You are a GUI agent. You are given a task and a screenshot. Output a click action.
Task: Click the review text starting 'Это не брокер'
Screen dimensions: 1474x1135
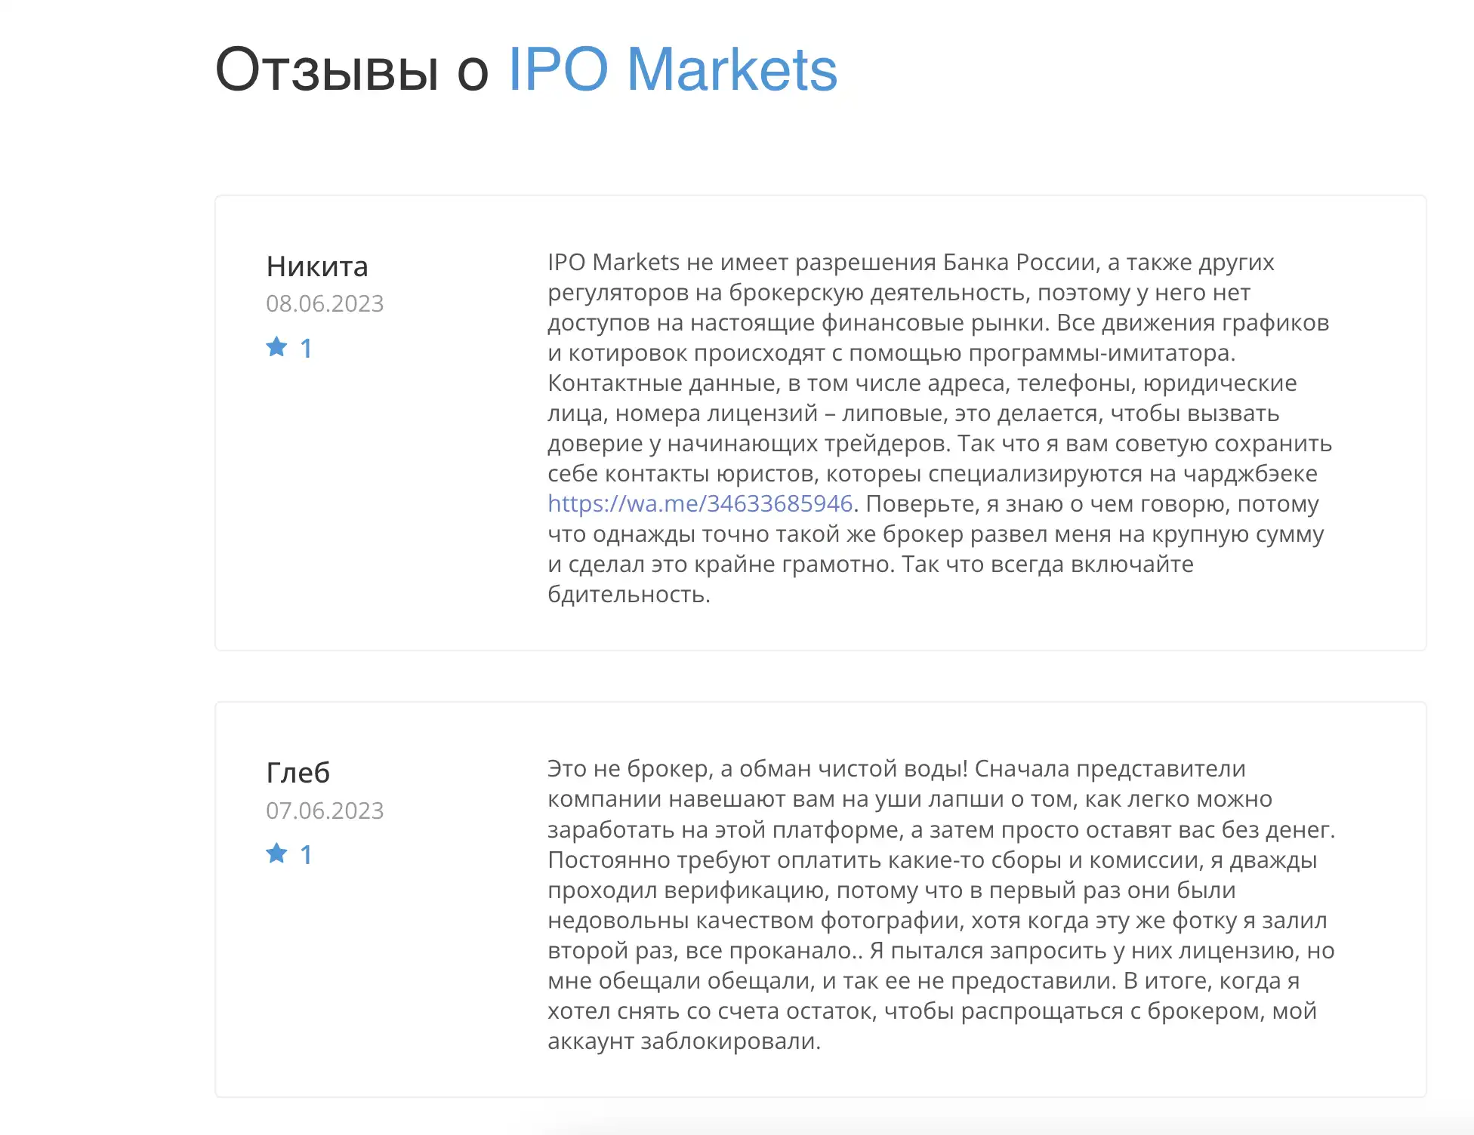tap(942, 905)
